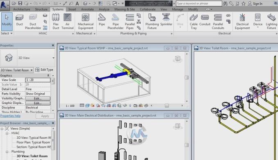Choose the Parallel Pipes tool
The height and width of the screenshot is (160, 278).
[x=130, y=22]
